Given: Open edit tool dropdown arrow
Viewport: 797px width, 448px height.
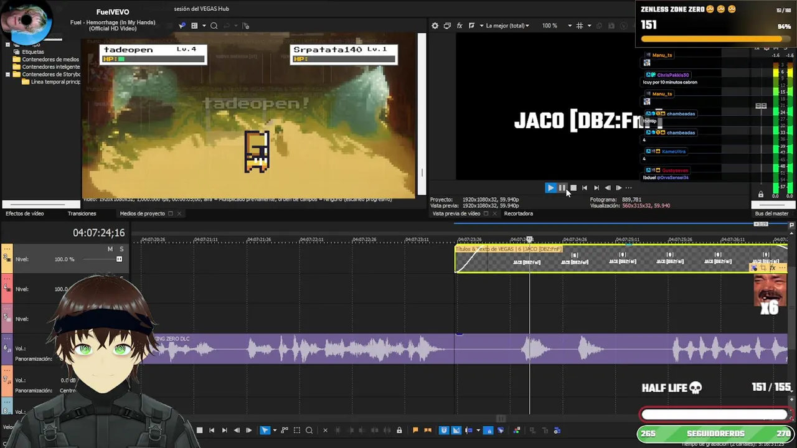Looking at the screenshot, I should [x=275, y=430].
